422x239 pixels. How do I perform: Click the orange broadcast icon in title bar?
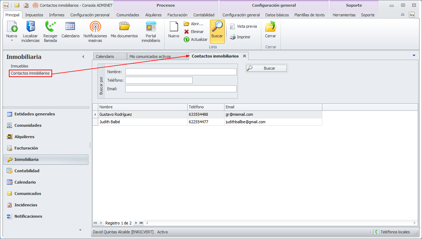tap(35, 5)
